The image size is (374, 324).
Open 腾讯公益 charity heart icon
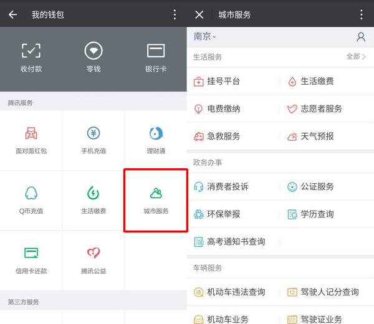(x=93, y=253)
